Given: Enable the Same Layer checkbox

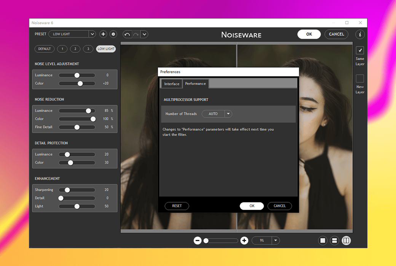Looking at the screenshot, I should pyautogui.click(x=360, y=50).
